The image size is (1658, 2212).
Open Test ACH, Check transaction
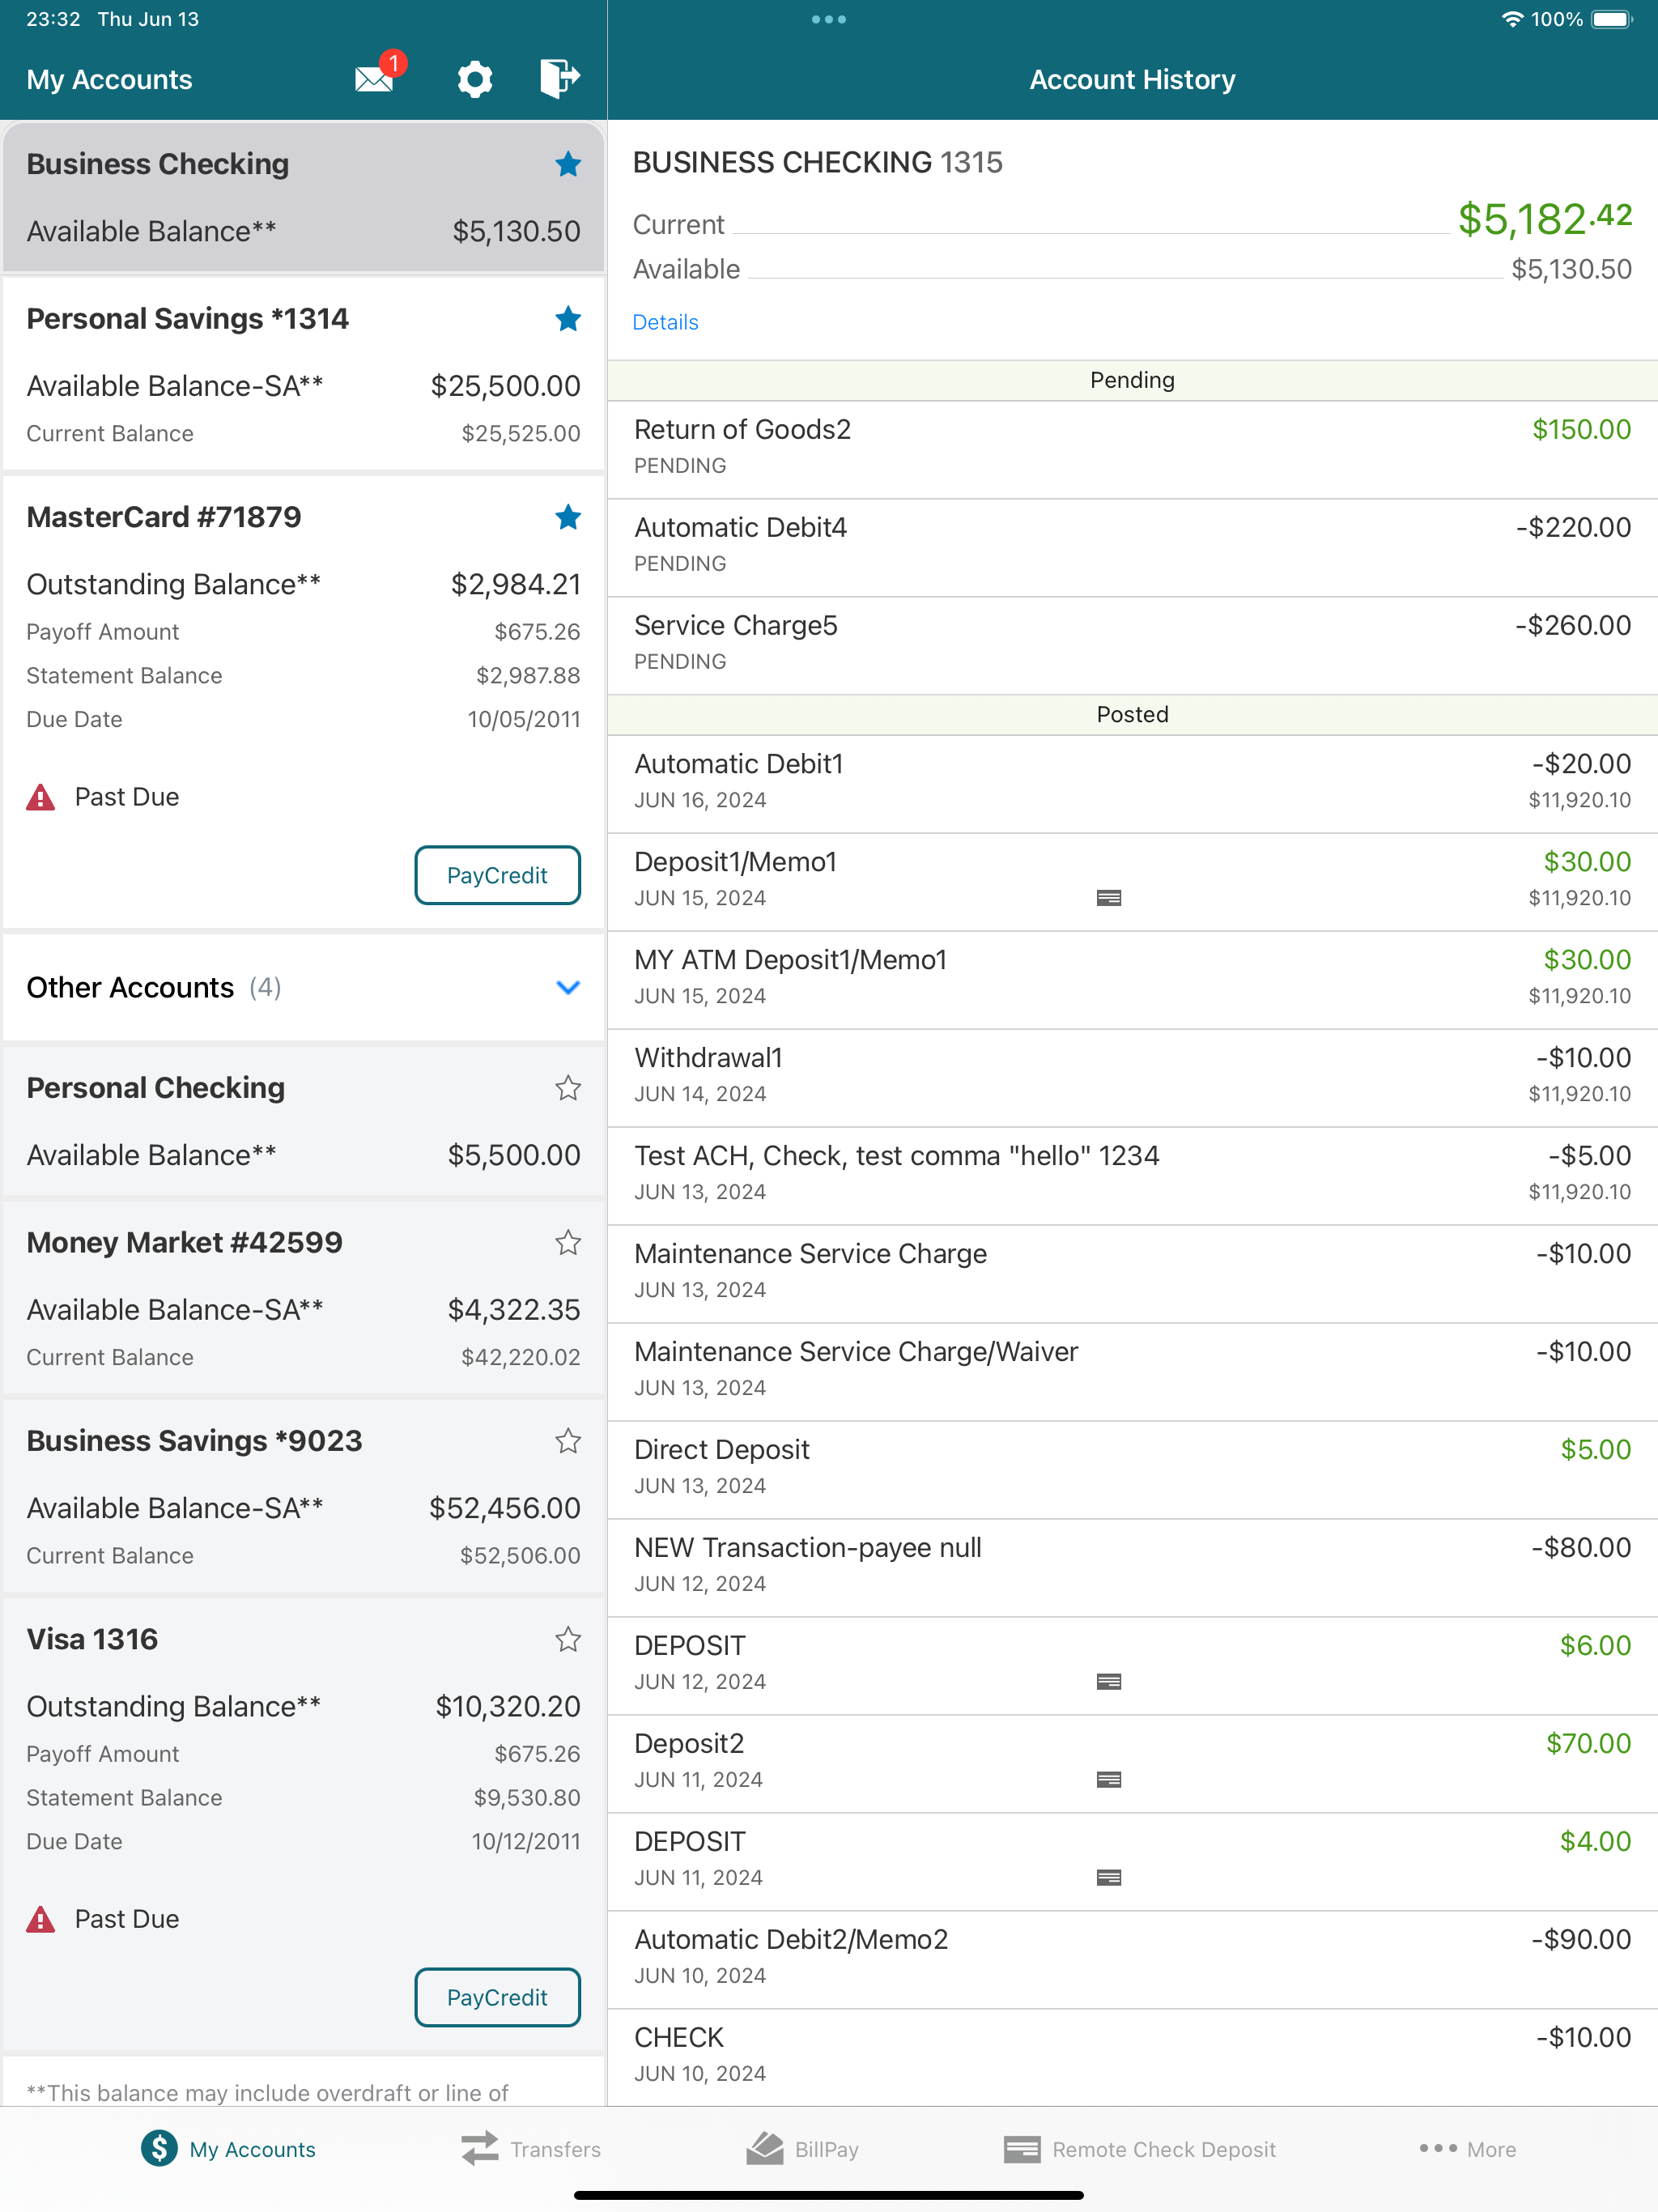coord(1132,1175)
